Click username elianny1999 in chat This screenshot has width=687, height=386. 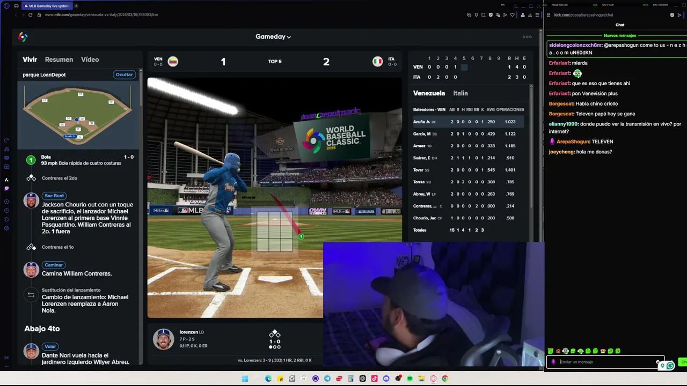[x=563, y=124]
